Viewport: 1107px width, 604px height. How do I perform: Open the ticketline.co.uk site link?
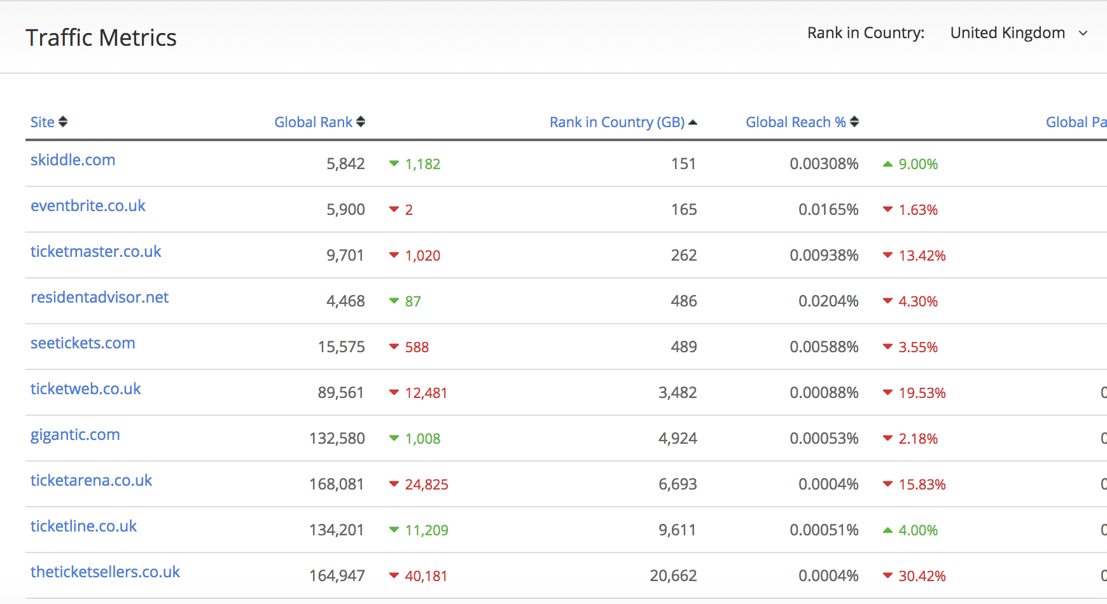[84, 526]
